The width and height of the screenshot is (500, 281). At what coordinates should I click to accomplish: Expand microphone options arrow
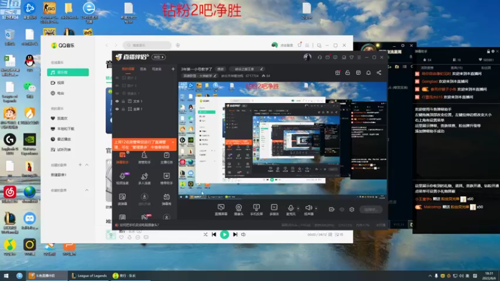pyautogui.click(x=298, y=209)
